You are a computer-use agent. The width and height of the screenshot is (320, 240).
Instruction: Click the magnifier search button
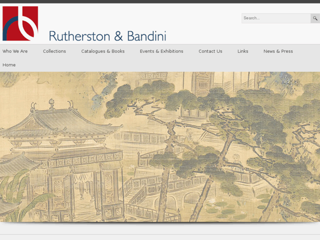click(315, 18)
